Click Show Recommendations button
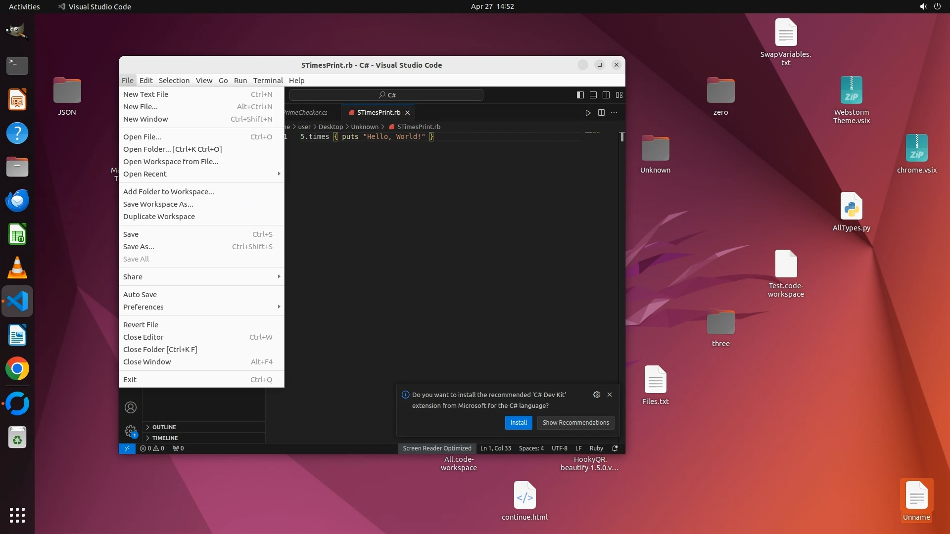The image size is (950, 534). pyautogui.click(x=575, y=423)
